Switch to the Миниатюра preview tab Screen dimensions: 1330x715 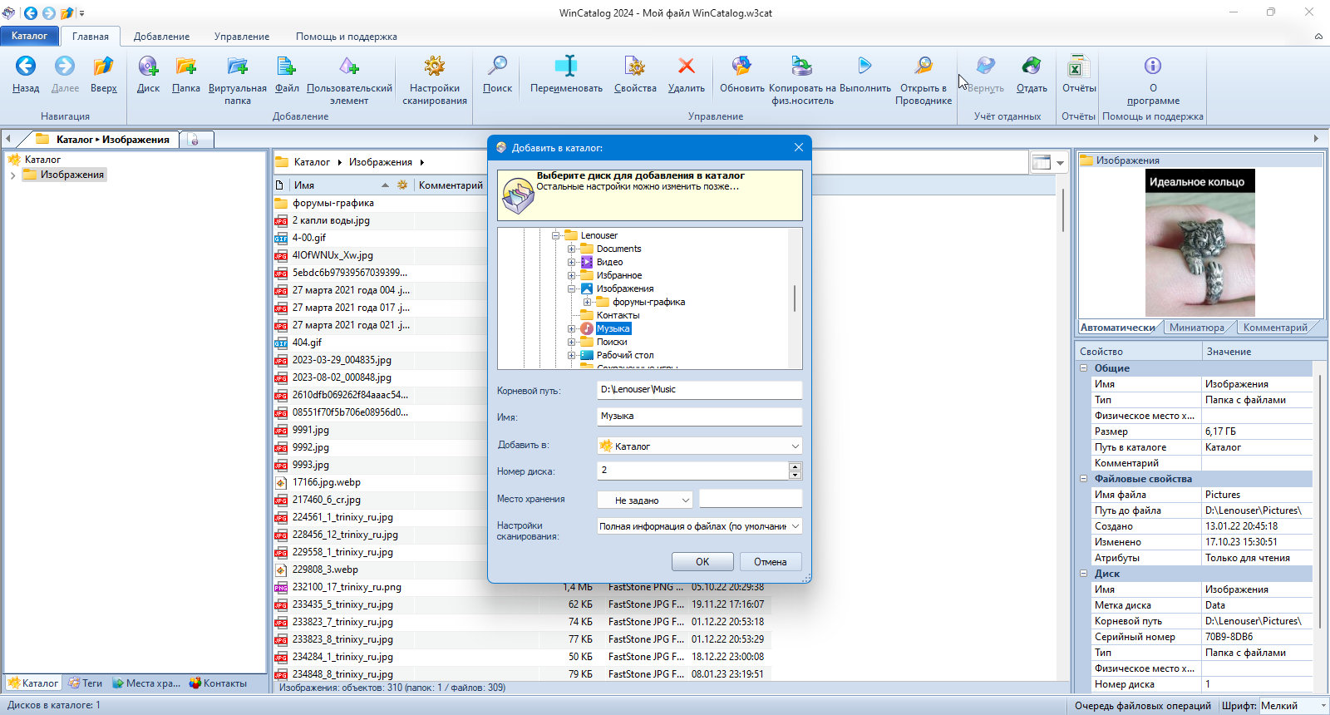click(x=1196, y=328)
